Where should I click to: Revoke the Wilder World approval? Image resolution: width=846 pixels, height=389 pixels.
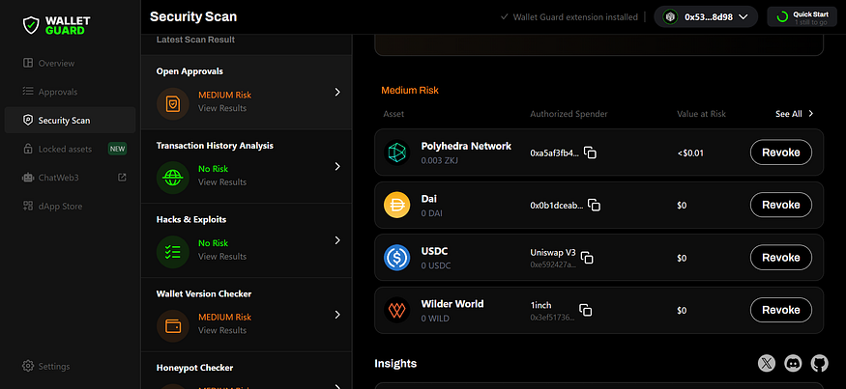click(780, 310)
